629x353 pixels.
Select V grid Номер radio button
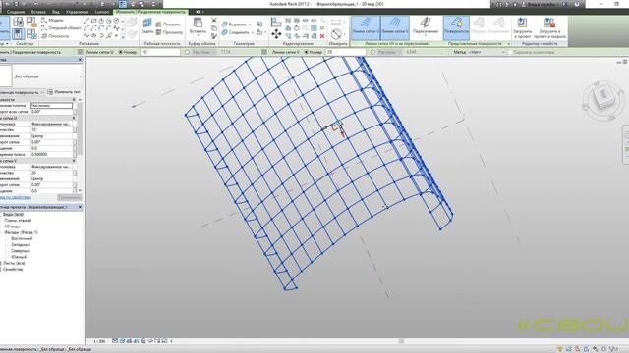pos(306,52)
